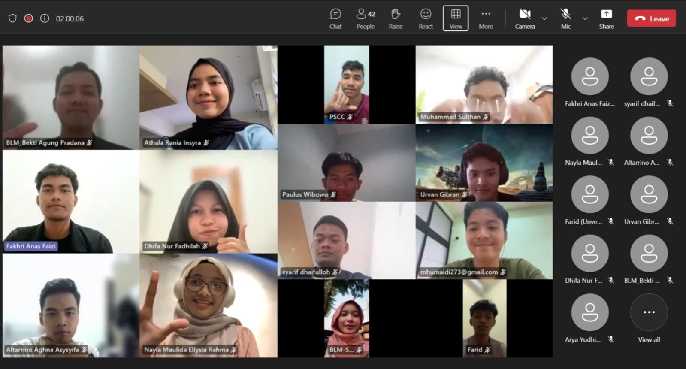Expand camera options dropdown arrow

[x=544, y=18]
